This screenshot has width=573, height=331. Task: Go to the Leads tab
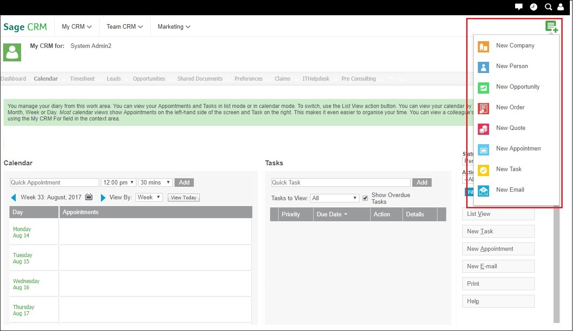pos(114,79)
